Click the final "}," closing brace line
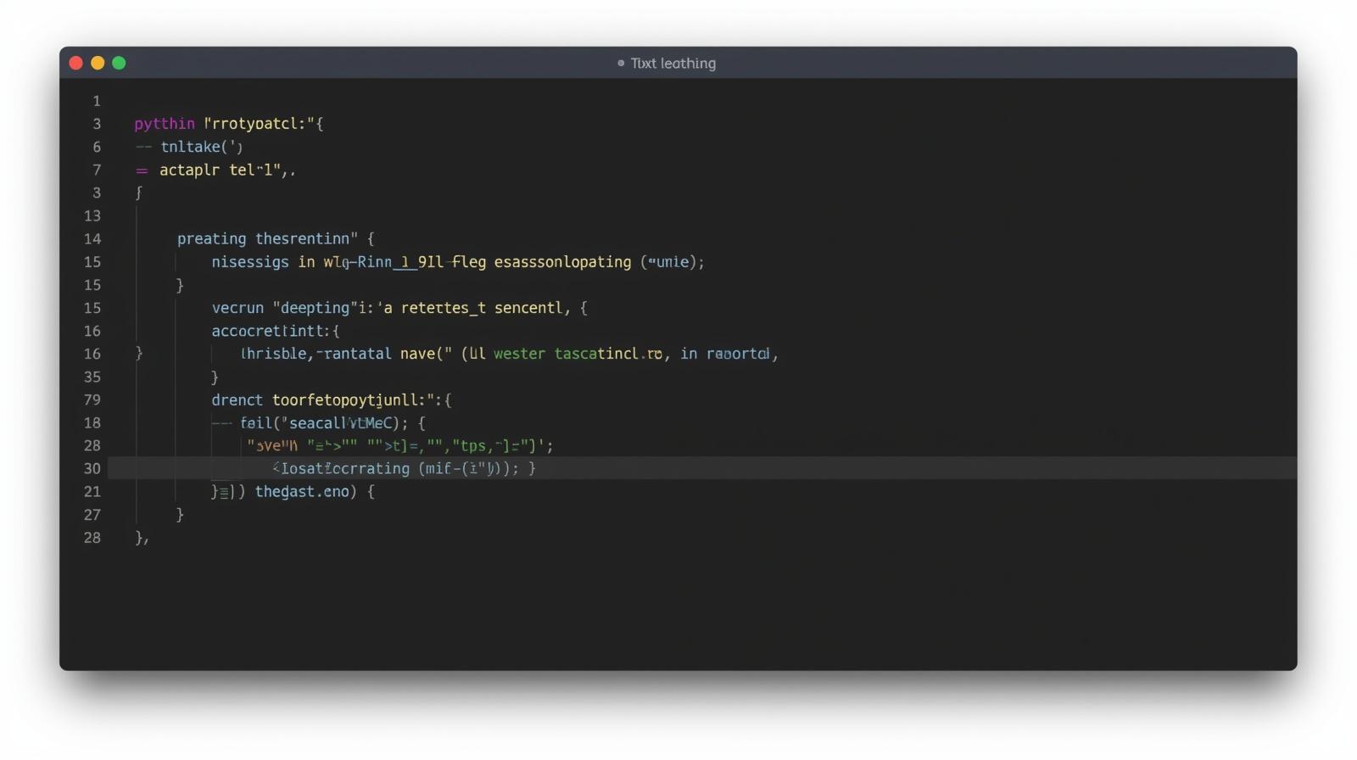 coord(142,538)
